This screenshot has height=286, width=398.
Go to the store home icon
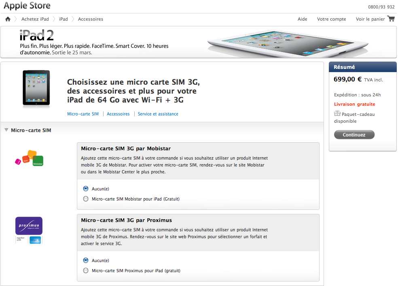[8, 19]
